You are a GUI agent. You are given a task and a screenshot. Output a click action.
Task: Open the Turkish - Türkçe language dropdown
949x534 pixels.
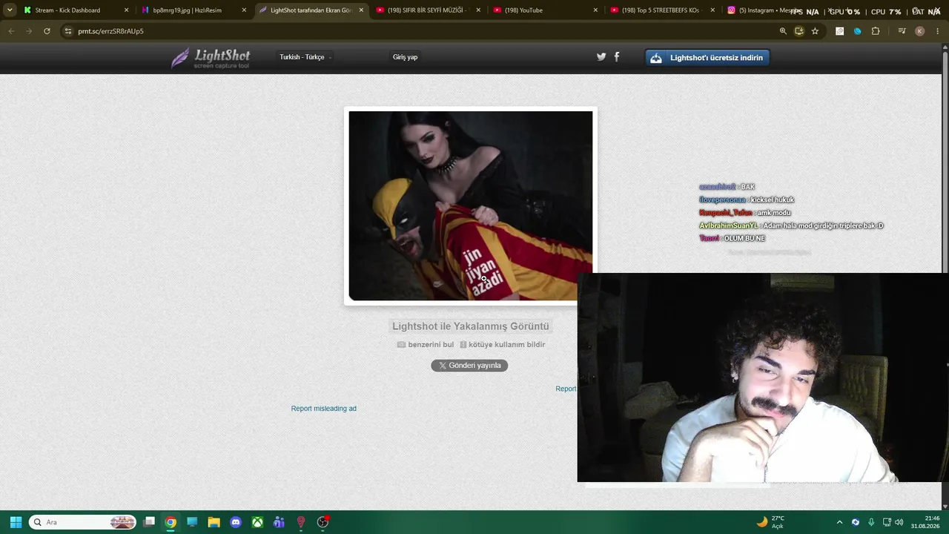305,57
